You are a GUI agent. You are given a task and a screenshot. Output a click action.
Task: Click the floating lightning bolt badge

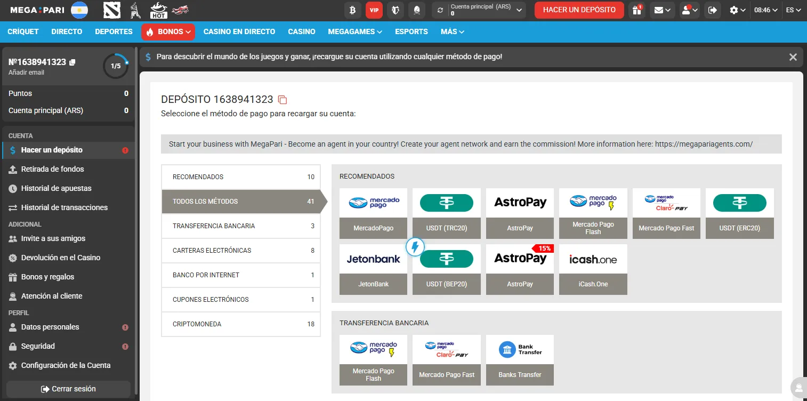415,247
